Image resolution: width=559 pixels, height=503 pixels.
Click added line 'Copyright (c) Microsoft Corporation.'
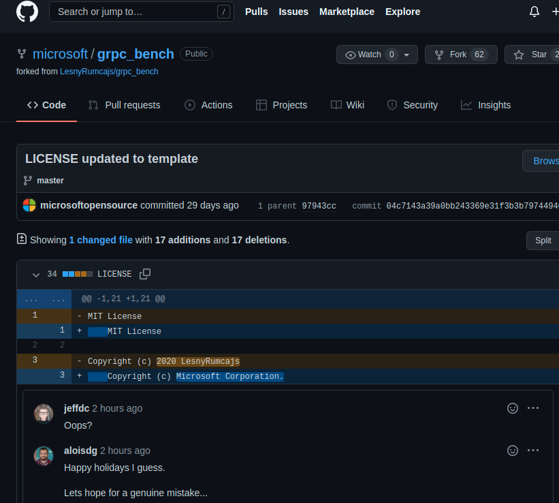288,376
